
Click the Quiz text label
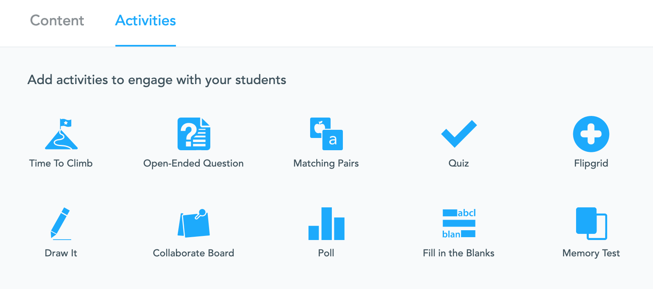(x=459, y=163)
